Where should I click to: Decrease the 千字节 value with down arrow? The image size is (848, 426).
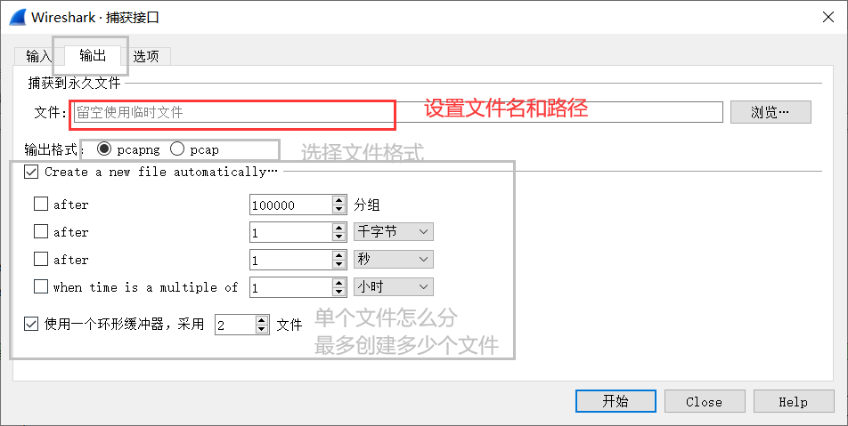[x=339, y=237]
